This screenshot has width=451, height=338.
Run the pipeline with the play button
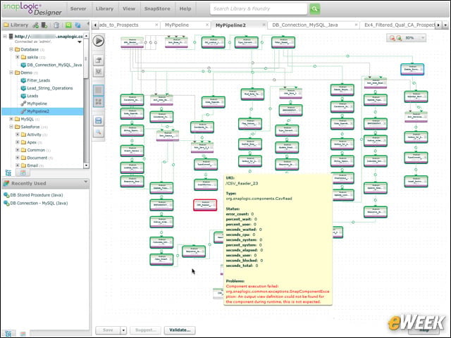pos(99,41)
